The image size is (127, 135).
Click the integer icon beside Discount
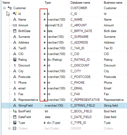tap(15, 65)
